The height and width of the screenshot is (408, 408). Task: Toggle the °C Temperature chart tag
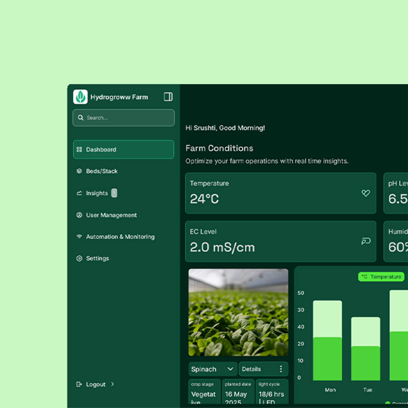pyautogui.click(x=381, y=277)
